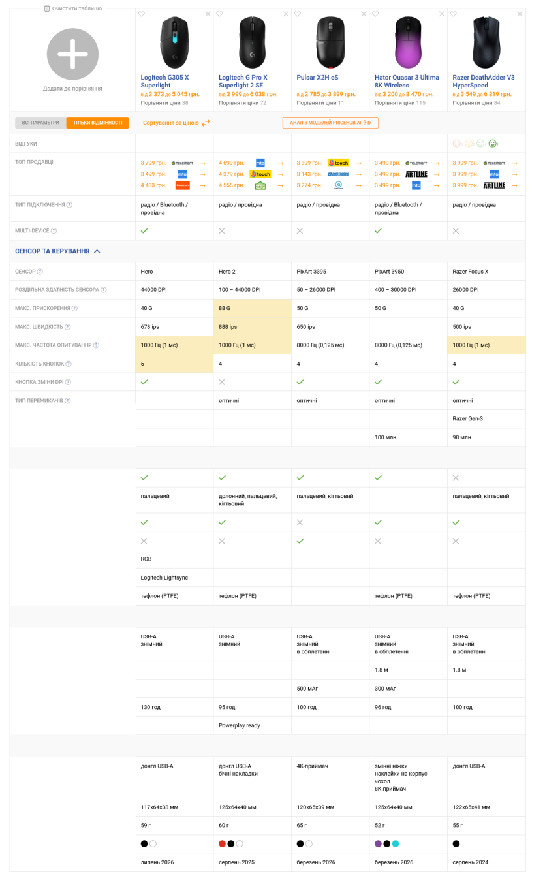Open Logitech G305 X Superlight product link
Image resolution: width=545 pixels, height=878 pixels.
tap(164, 82)
